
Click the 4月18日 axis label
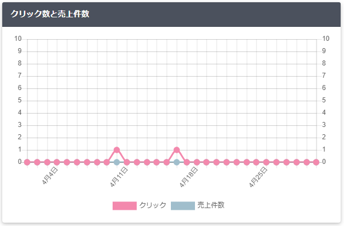(x=188, y=177)
